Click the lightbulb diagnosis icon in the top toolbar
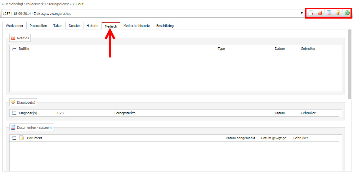This screenshot has height=173, width=353. click(338, 13)
